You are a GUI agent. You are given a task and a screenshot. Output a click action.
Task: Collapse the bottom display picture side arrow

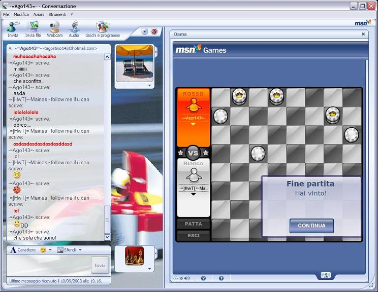click(156, 253)
